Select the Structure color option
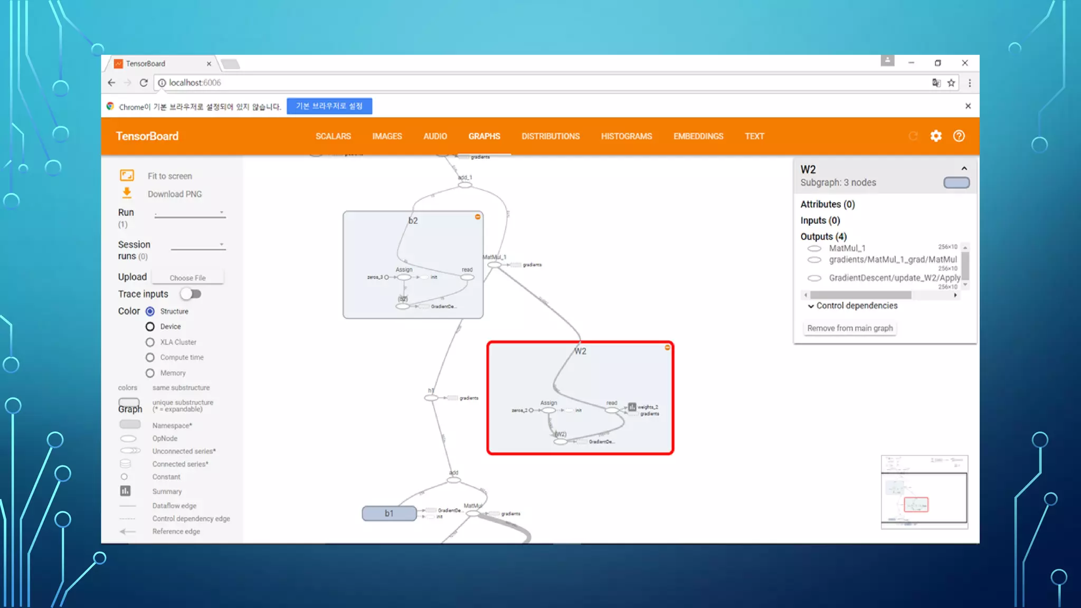Screen dimensions: 1081x608 click(x=150, y=311)
